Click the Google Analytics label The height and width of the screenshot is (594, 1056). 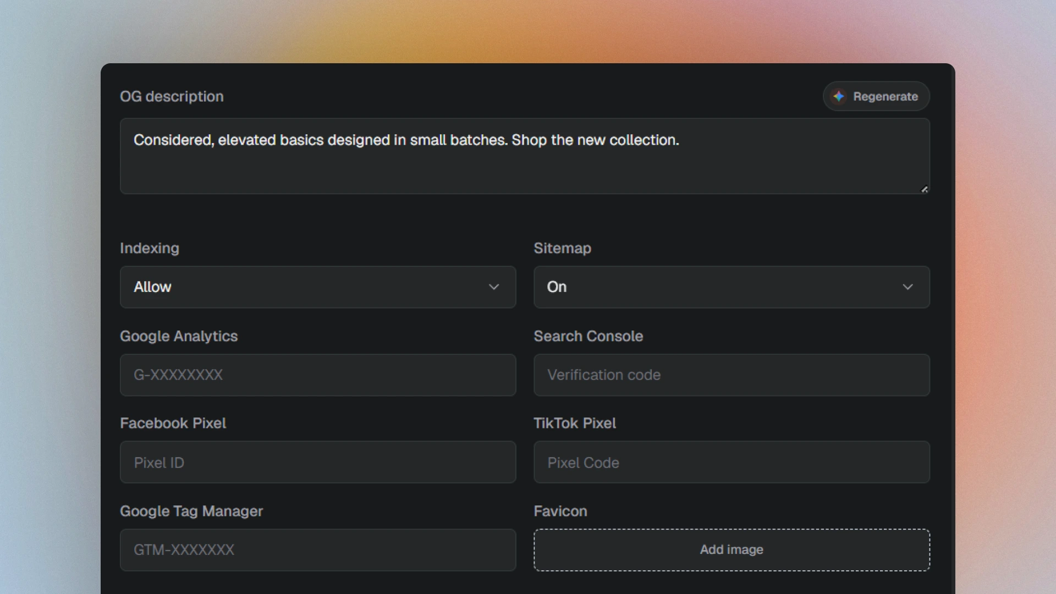(179, 336)
